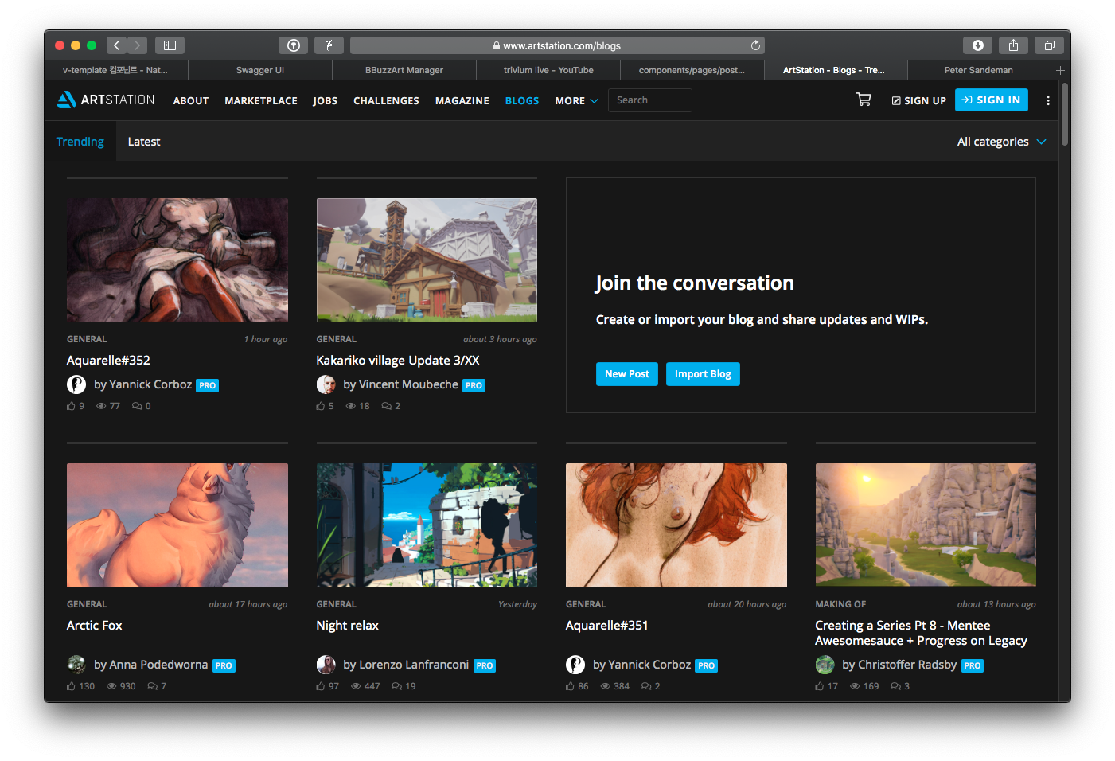Click the SIGN IN button

[x=992, y=100]
